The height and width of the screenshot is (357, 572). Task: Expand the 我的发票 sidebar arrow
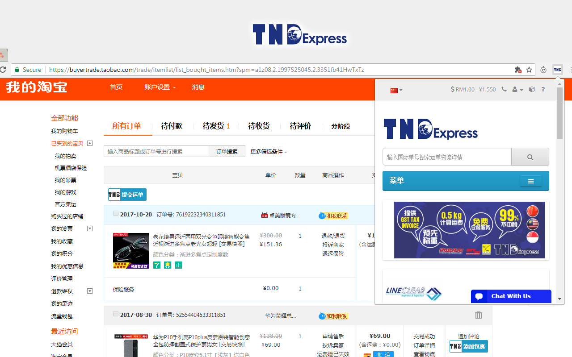[x=90, y=228]
